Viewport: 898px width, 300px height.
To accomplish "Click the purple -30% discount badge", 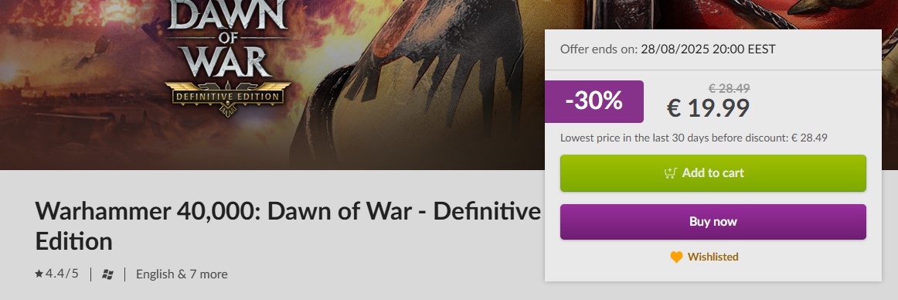I will point(594,101).
